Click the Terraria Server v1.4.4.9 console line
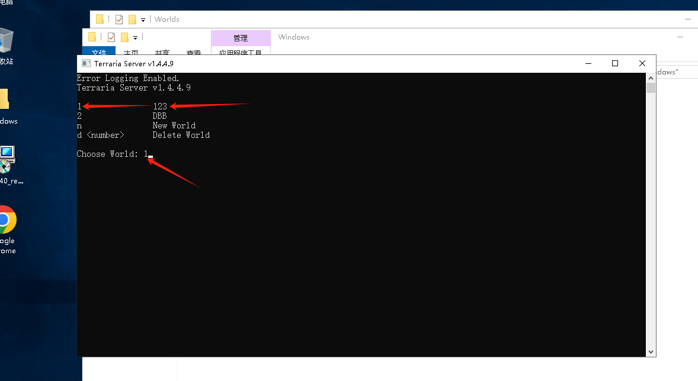Screen dimensions: 698x381 [x=133, y=88]
